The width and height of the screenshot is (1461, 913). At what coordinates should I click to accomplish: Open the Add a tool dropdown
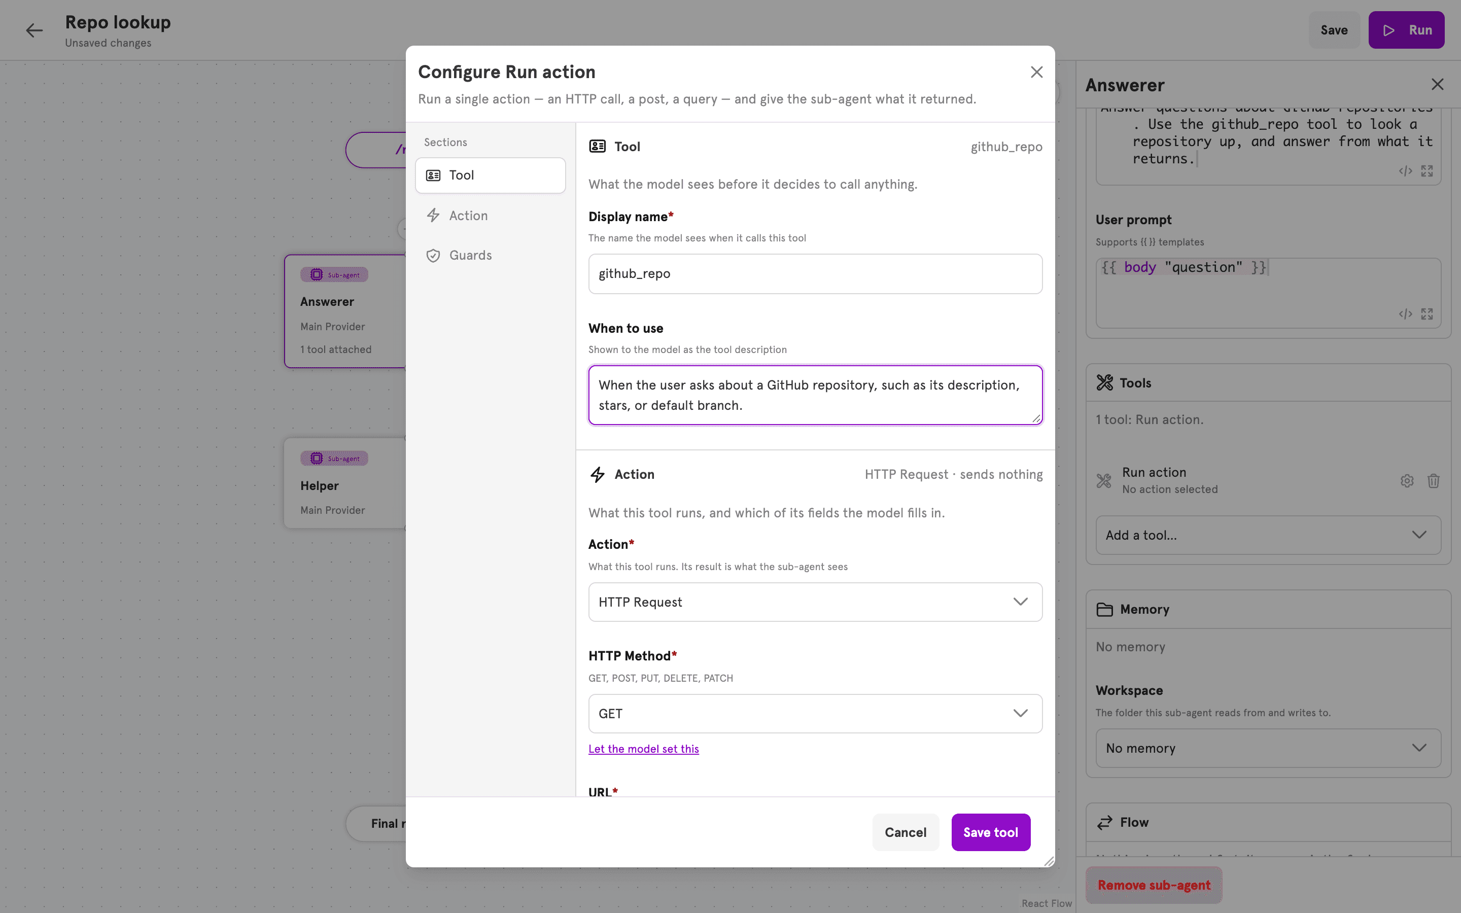(1268, 535)
